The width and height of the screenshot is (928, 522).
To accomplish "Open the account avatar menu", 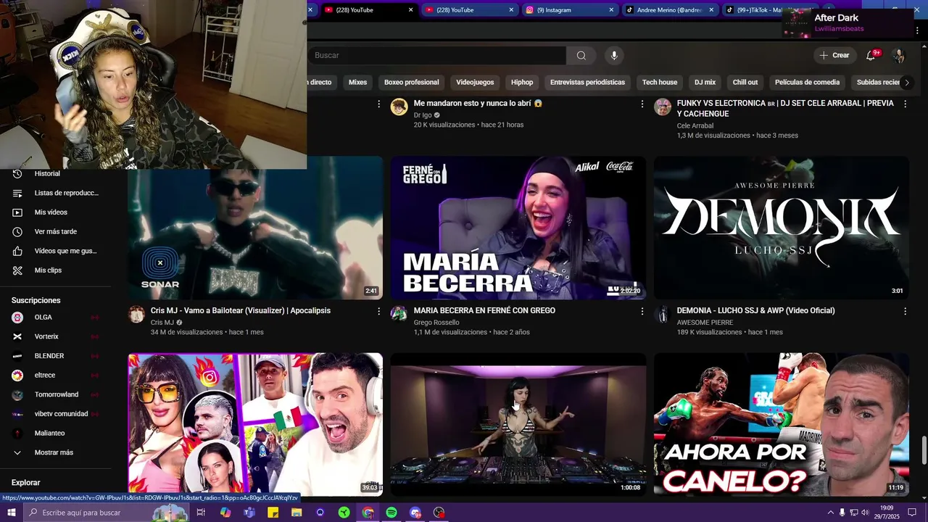I will (898, 56).
